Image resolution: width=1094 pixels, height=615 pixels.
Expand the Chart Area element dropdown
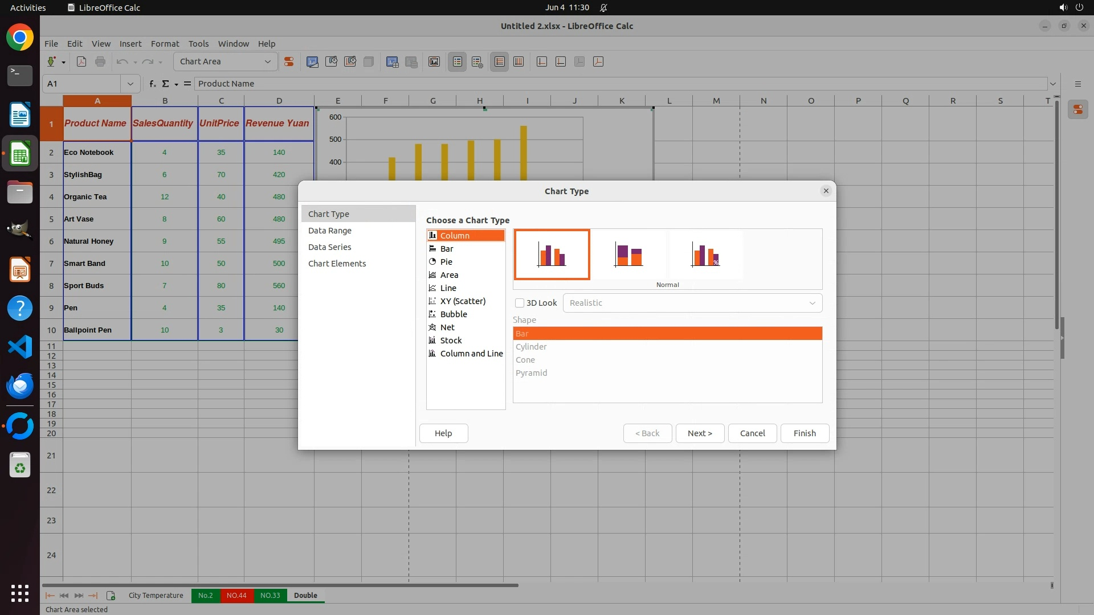(x=267, y=61)
